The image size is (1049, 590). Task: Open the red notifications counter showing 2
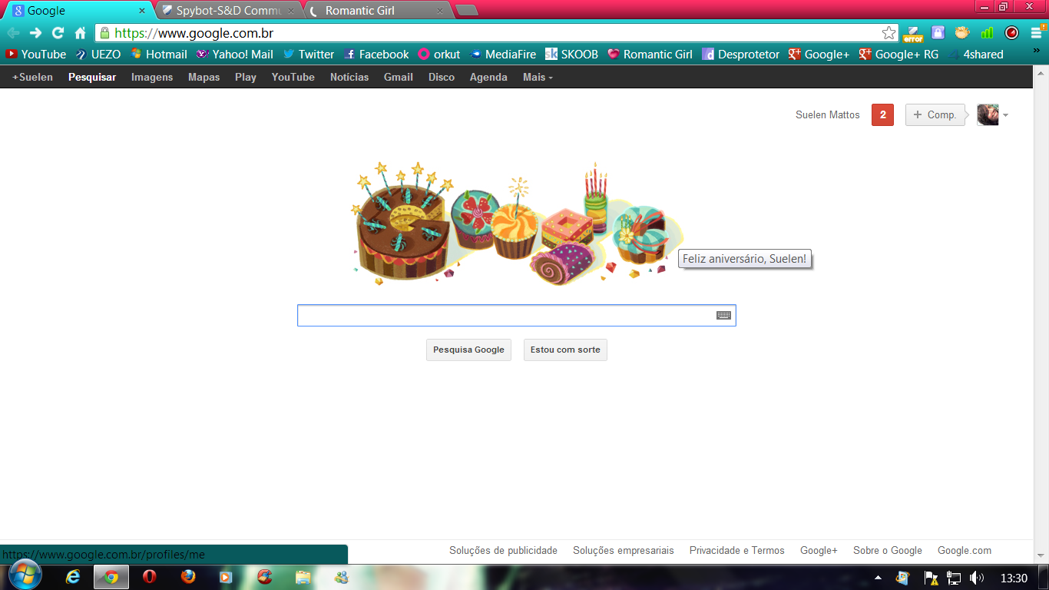pyautogui.click(x=882, y=115)
